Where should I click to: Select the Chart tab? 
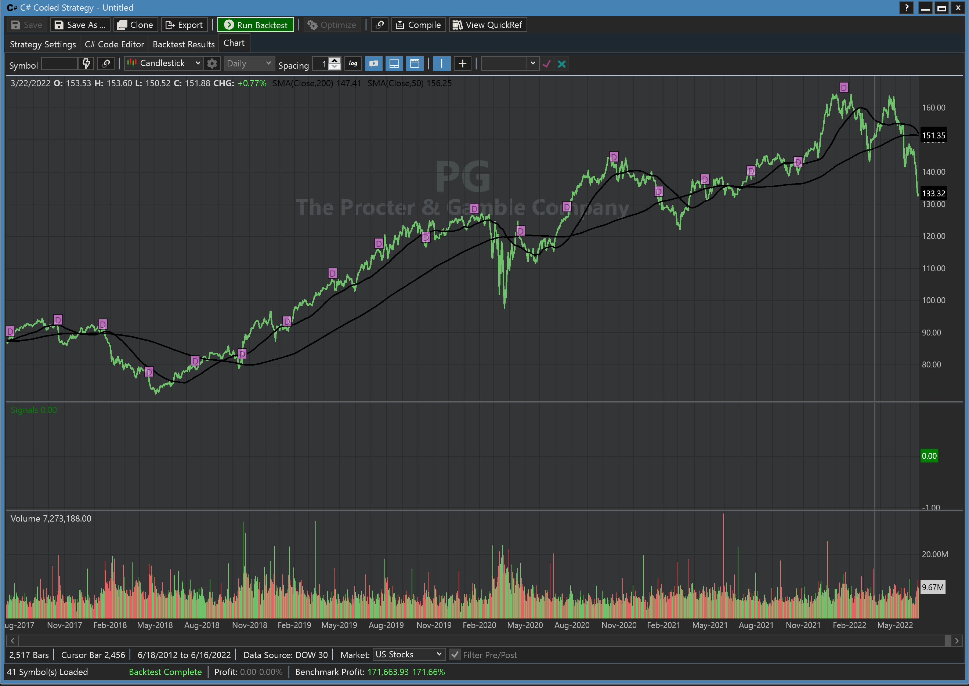(x=234, y=43)
